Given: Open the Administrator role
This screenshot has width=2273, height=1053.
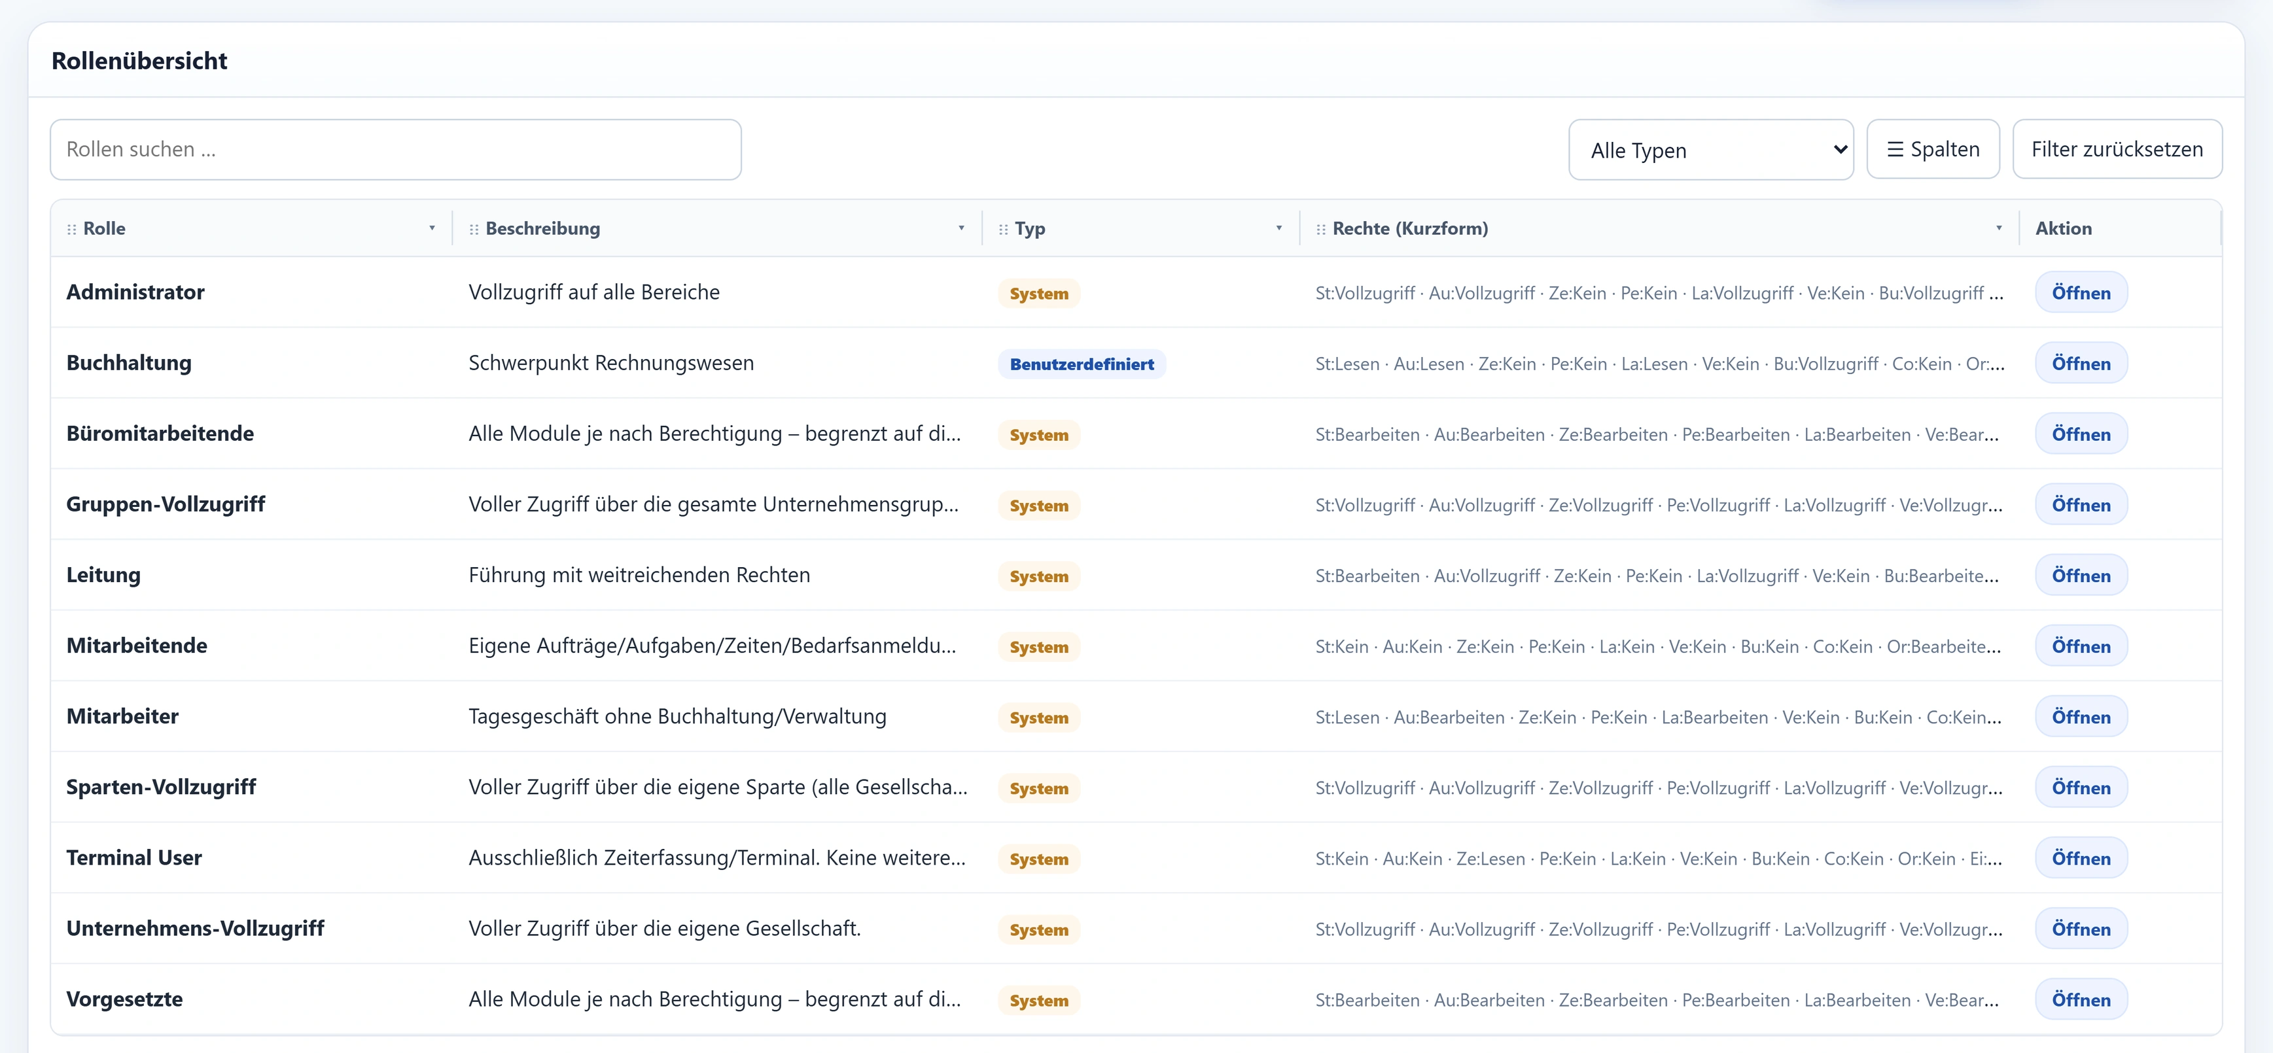Looking at the screenshot, I should (x=2081, y=293).
